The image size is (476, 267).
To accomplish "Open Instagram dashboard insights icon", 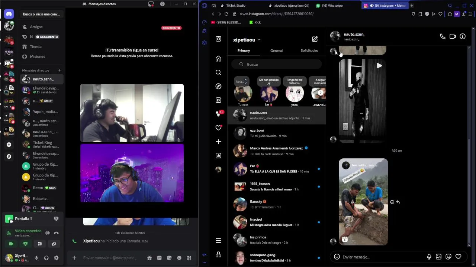I will (218, 155).
